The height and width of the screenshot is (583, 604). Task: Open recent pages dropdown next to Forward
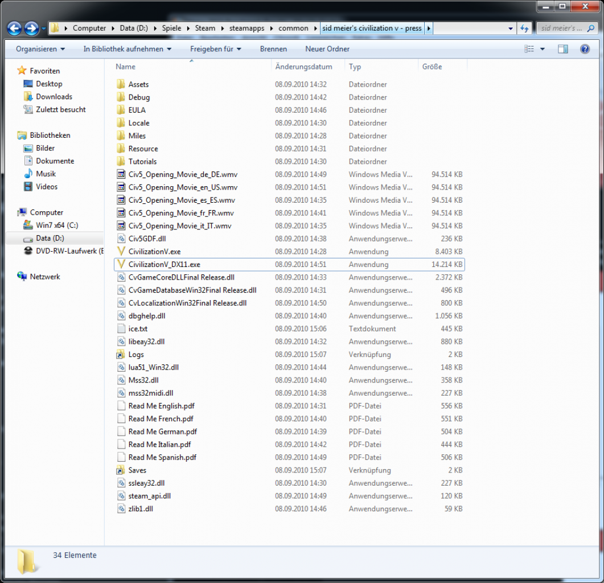(x=43, y=28)
